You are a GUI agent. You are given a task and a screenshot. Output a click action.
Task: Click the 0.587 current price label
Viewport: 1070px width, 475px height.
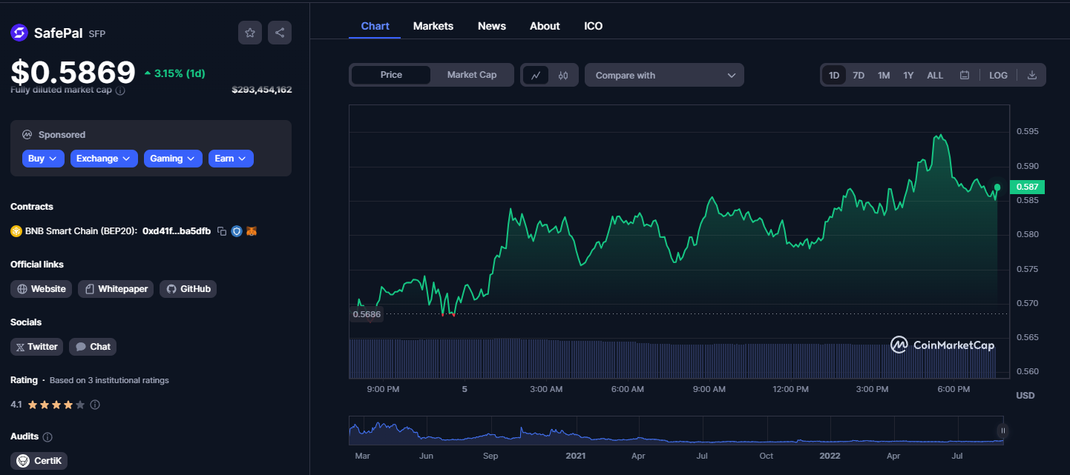pyautogui.click(x=1027, y=187)
